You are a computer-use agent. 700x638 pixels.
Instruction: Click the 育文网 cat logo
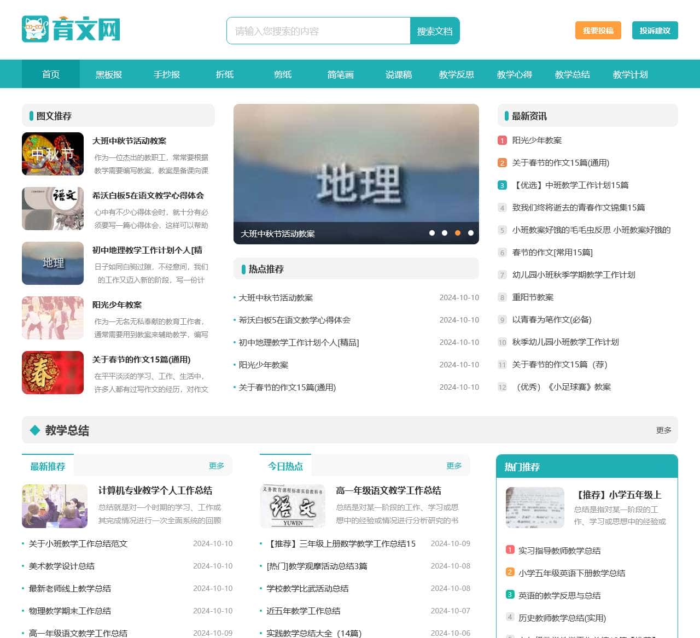tap(71, 29)
